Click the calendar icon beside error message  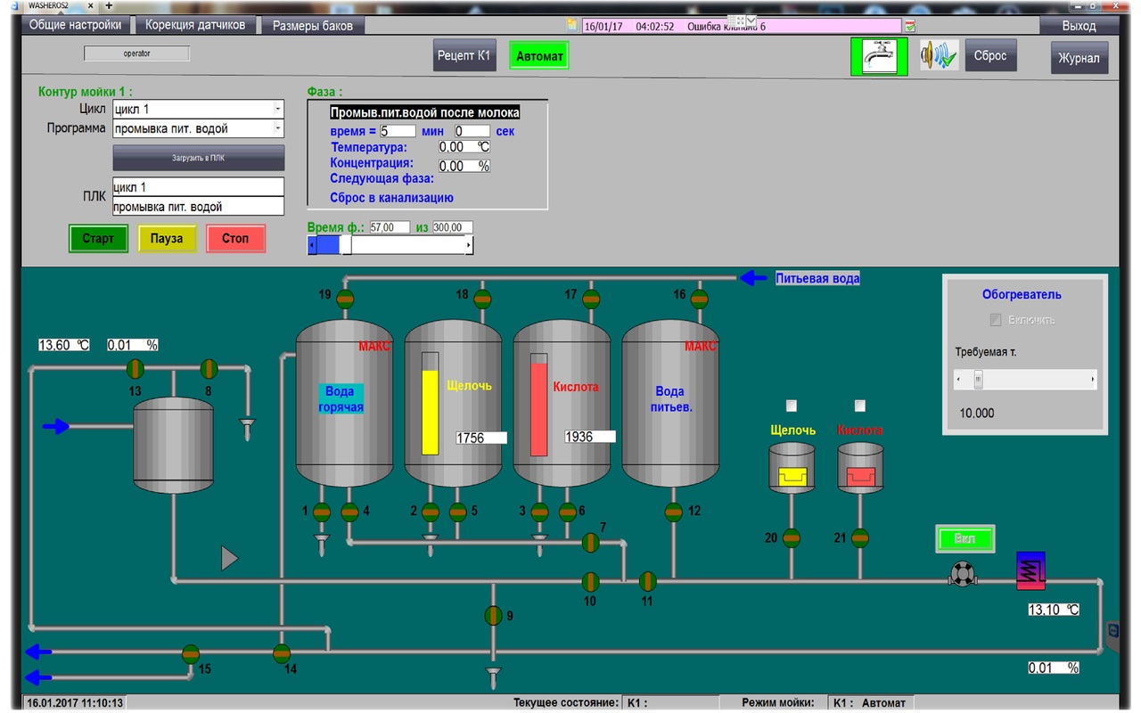(910, 27)
